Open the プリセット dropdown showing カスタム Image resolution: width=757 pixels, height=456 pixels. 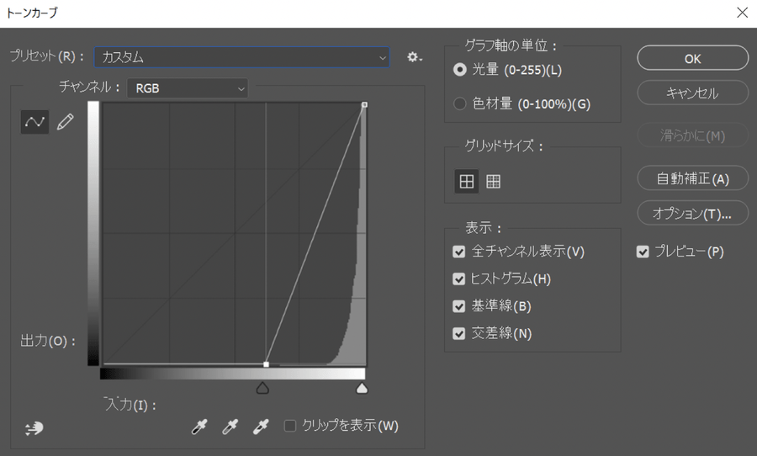(241, 57)
